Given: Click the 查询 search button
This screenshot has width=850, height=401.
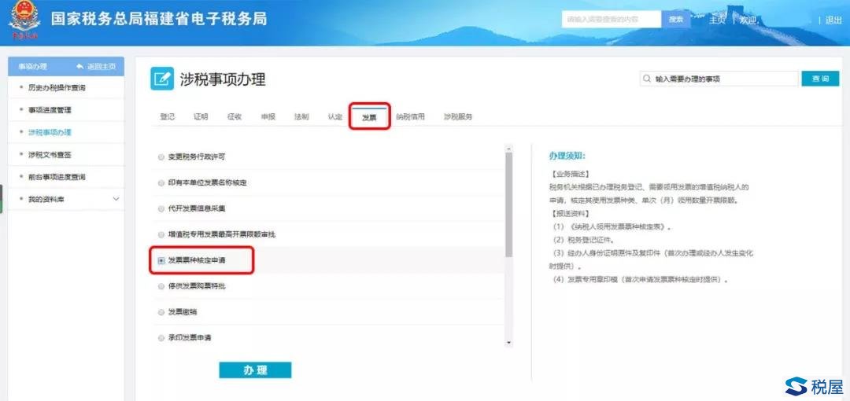Looking at the screenshot, I should coord(820,79).
